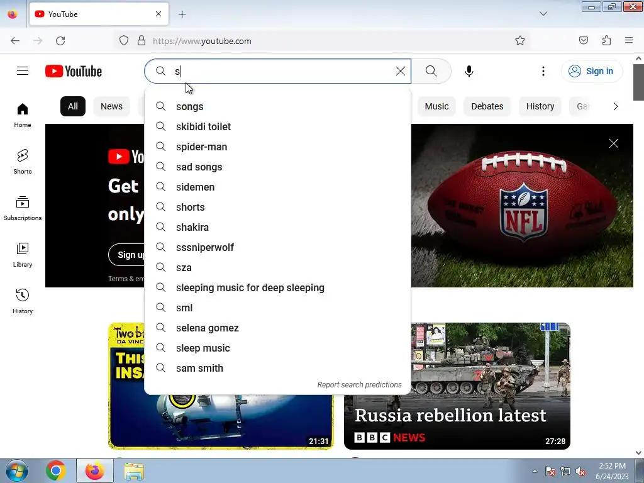Choose the 'shakira' suggestion
Image resolution: width=644 pixels, height=483 pixels.
(x=277, y=227)
